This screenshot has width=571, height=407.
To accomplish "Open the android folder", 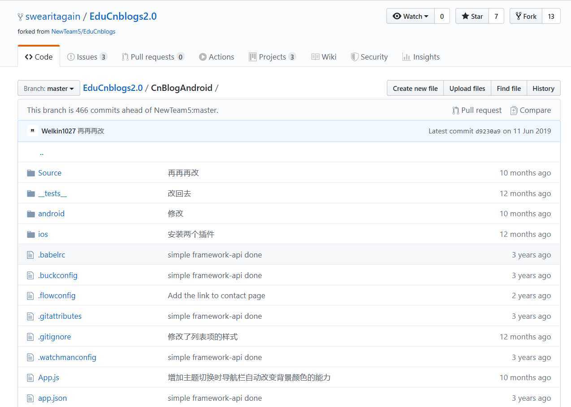I will (52, 214).
